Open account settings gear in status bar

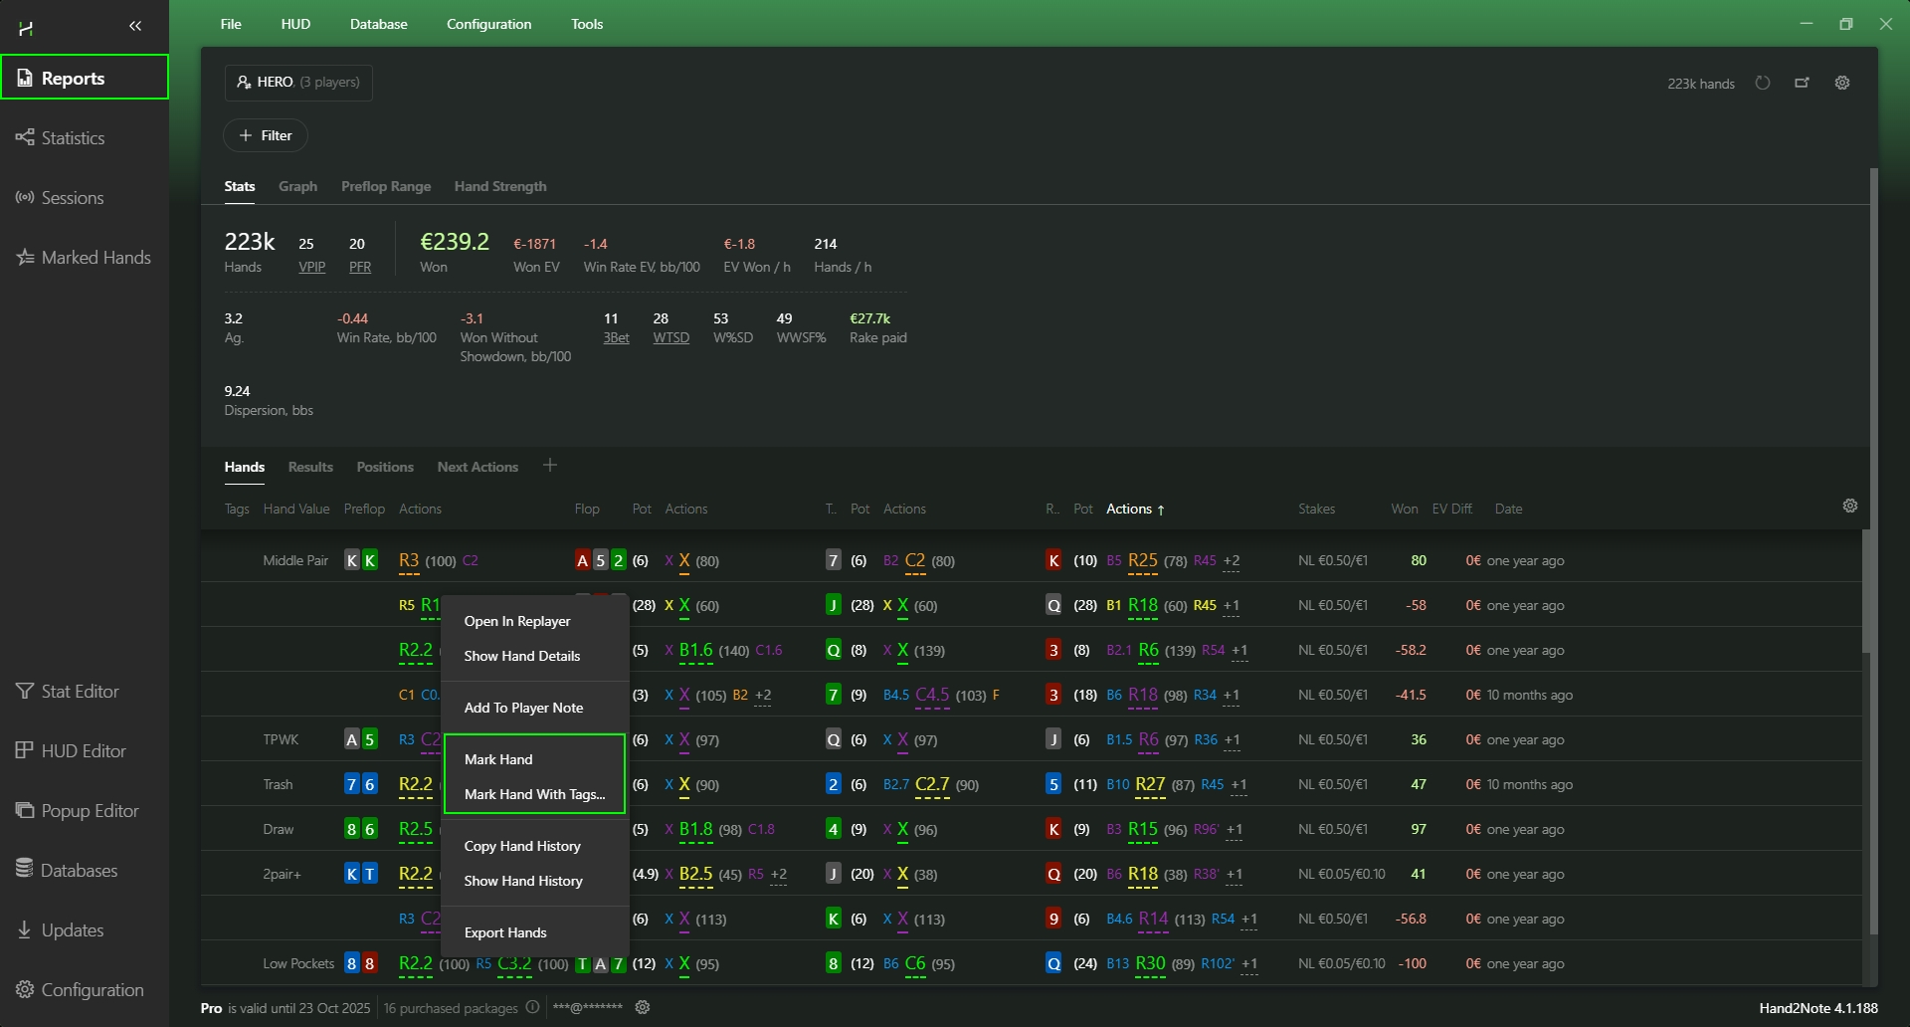tap(643, 1007)
